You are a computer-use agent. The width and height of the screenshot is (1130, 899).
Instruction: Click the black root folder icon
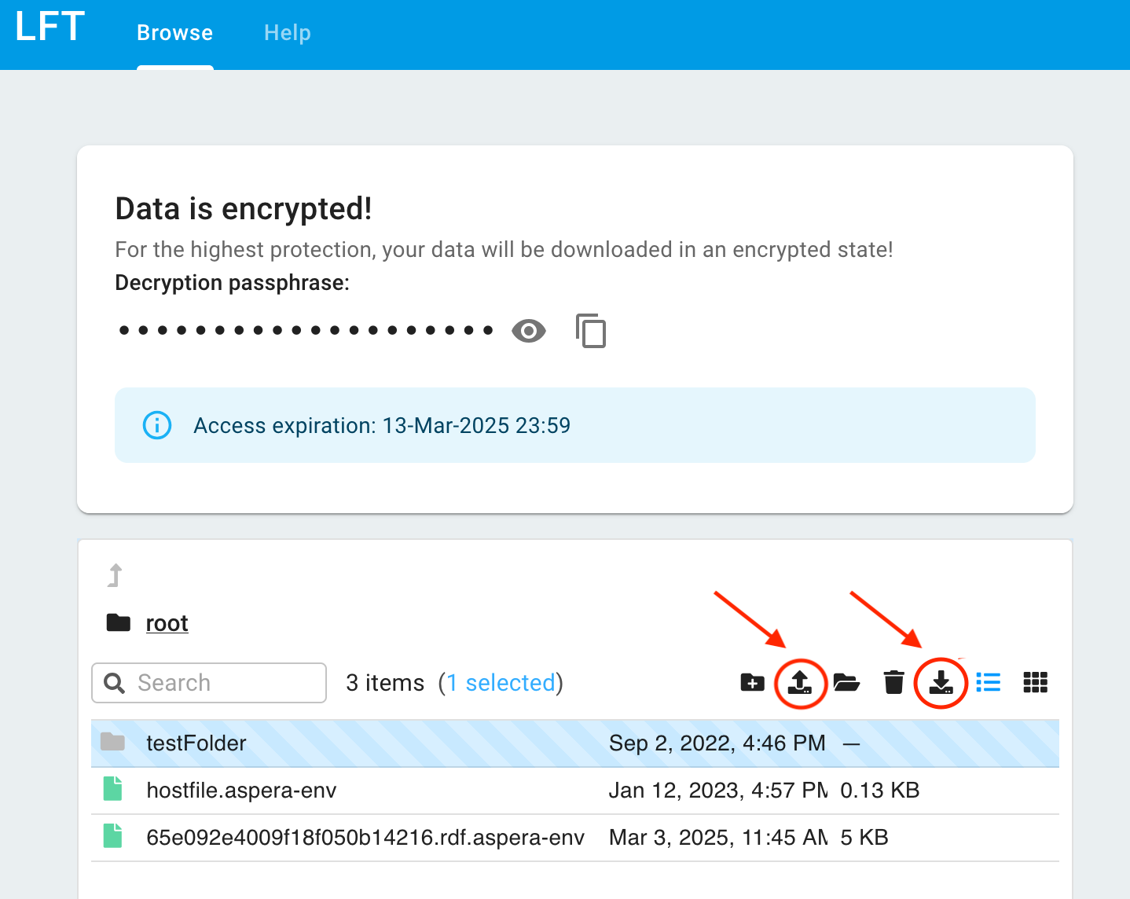click(119, 623)
